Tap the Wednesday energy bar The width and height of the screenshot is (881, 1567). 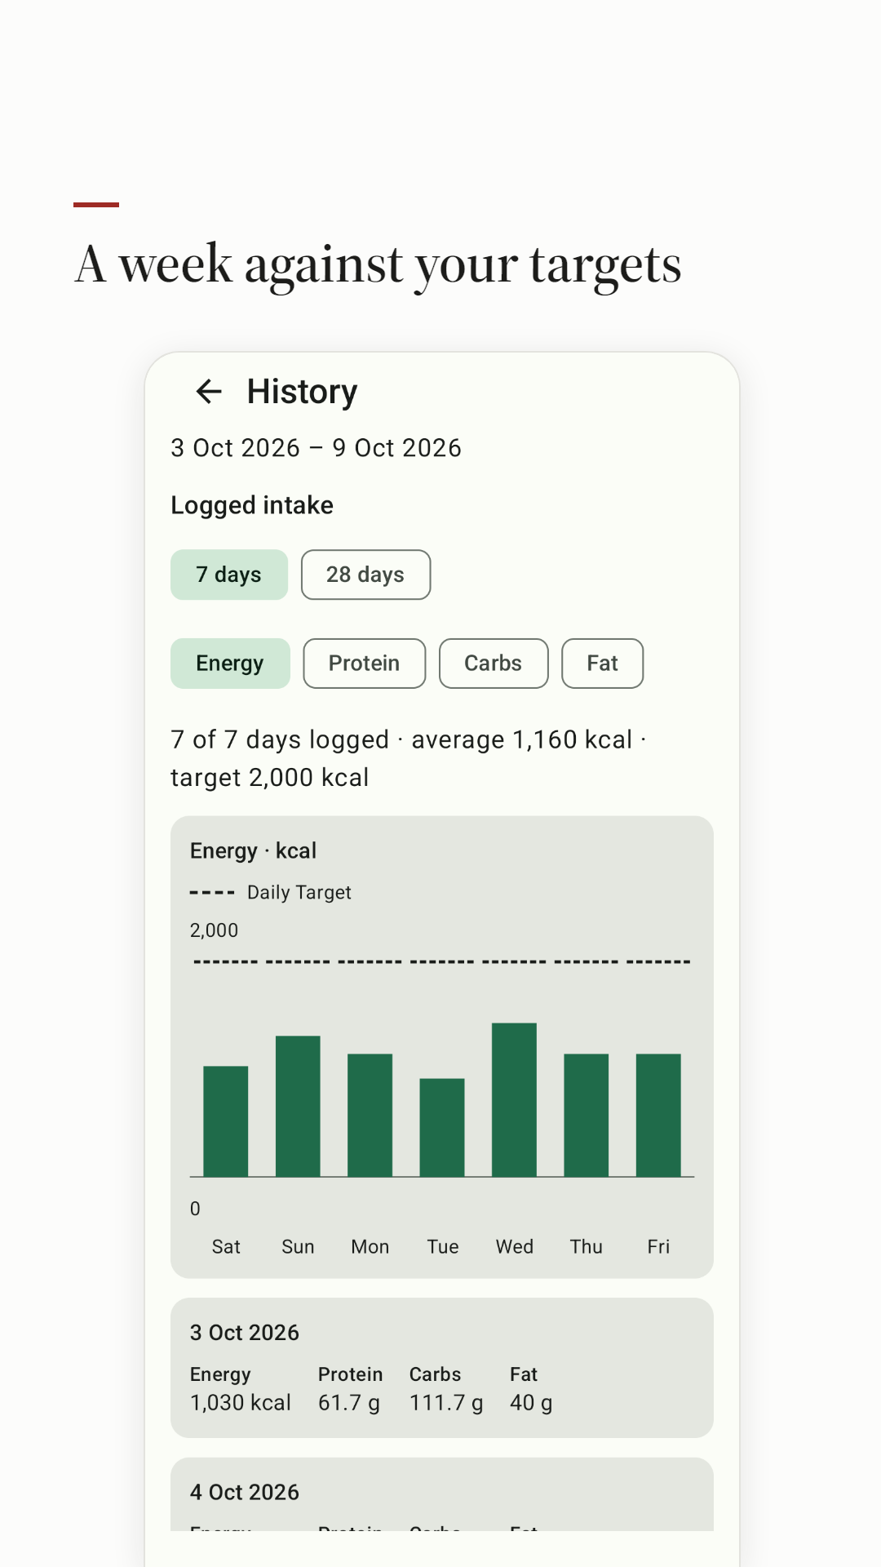tap(515, 1099)
